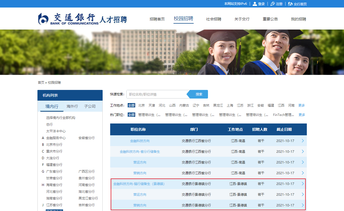Click 注册 text in top bar
Image resolution: width=344 pixels, height=211 pixels.
click(x=279, y=4)
